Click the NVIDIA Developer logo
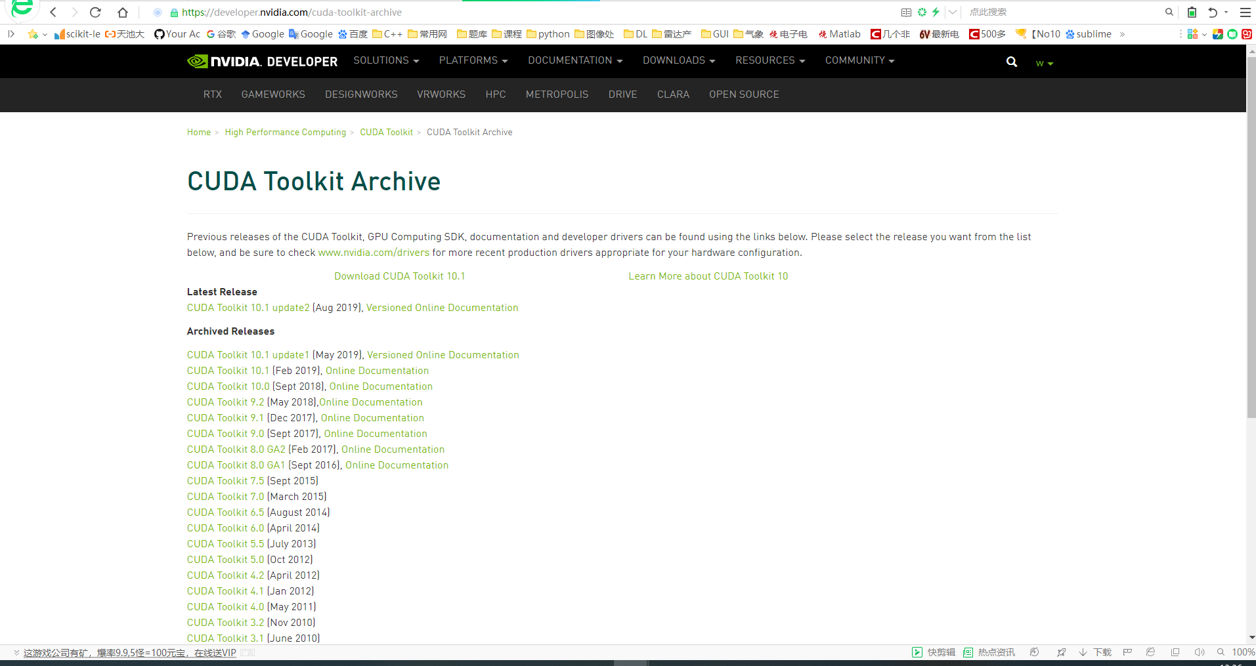The width and height of the screenshot is (1256, 666). 262,61
